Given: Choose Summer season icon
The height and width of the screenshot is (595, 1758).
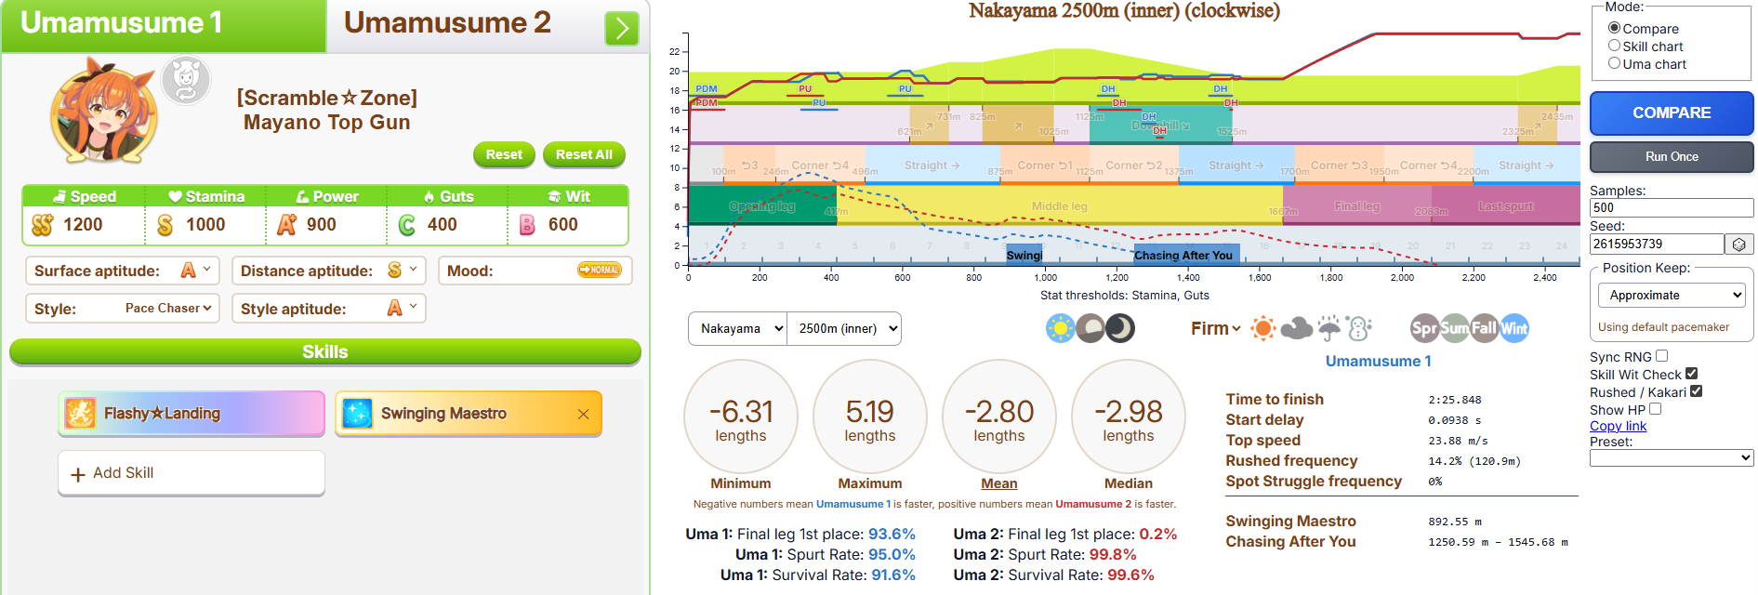Looking at the screenshot, I should 1454,328.
